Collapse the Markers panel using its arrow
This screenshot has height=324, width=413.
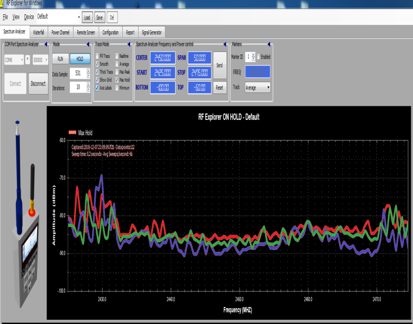[x=269, y=44]
